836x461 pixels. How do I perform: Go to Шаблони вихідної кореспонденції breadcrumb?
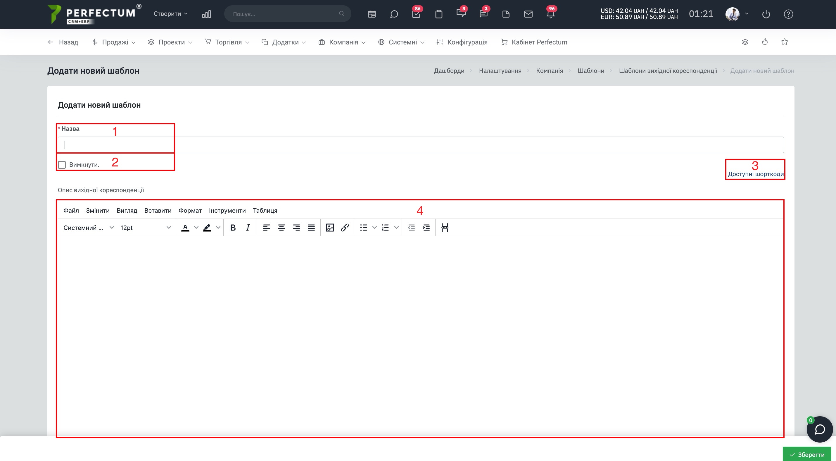668,71
